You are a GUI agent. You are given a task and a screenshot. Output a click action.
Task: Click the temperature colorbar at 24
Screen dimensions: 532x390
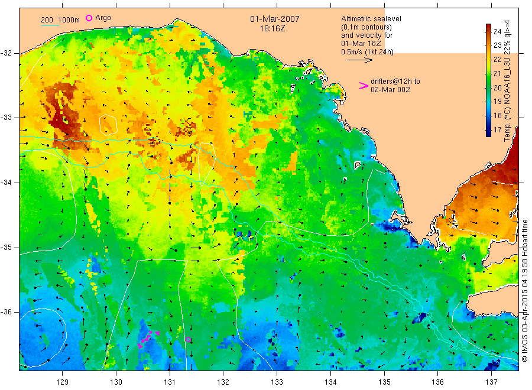tap(488, 31)
